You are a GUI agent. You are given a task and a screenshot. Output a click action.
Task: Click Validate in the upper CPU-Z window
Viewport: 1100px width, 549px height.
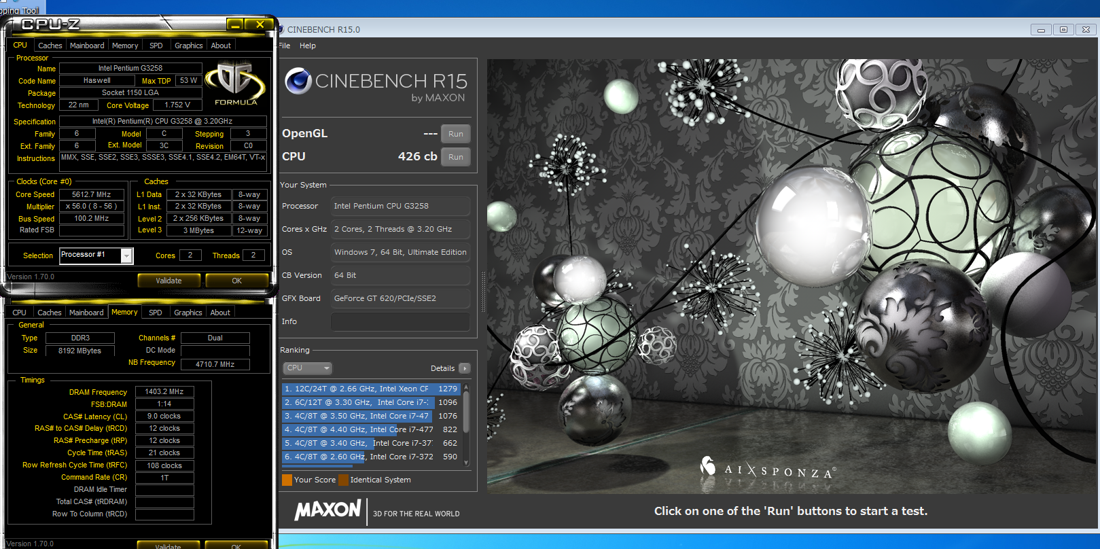[168, 281]
